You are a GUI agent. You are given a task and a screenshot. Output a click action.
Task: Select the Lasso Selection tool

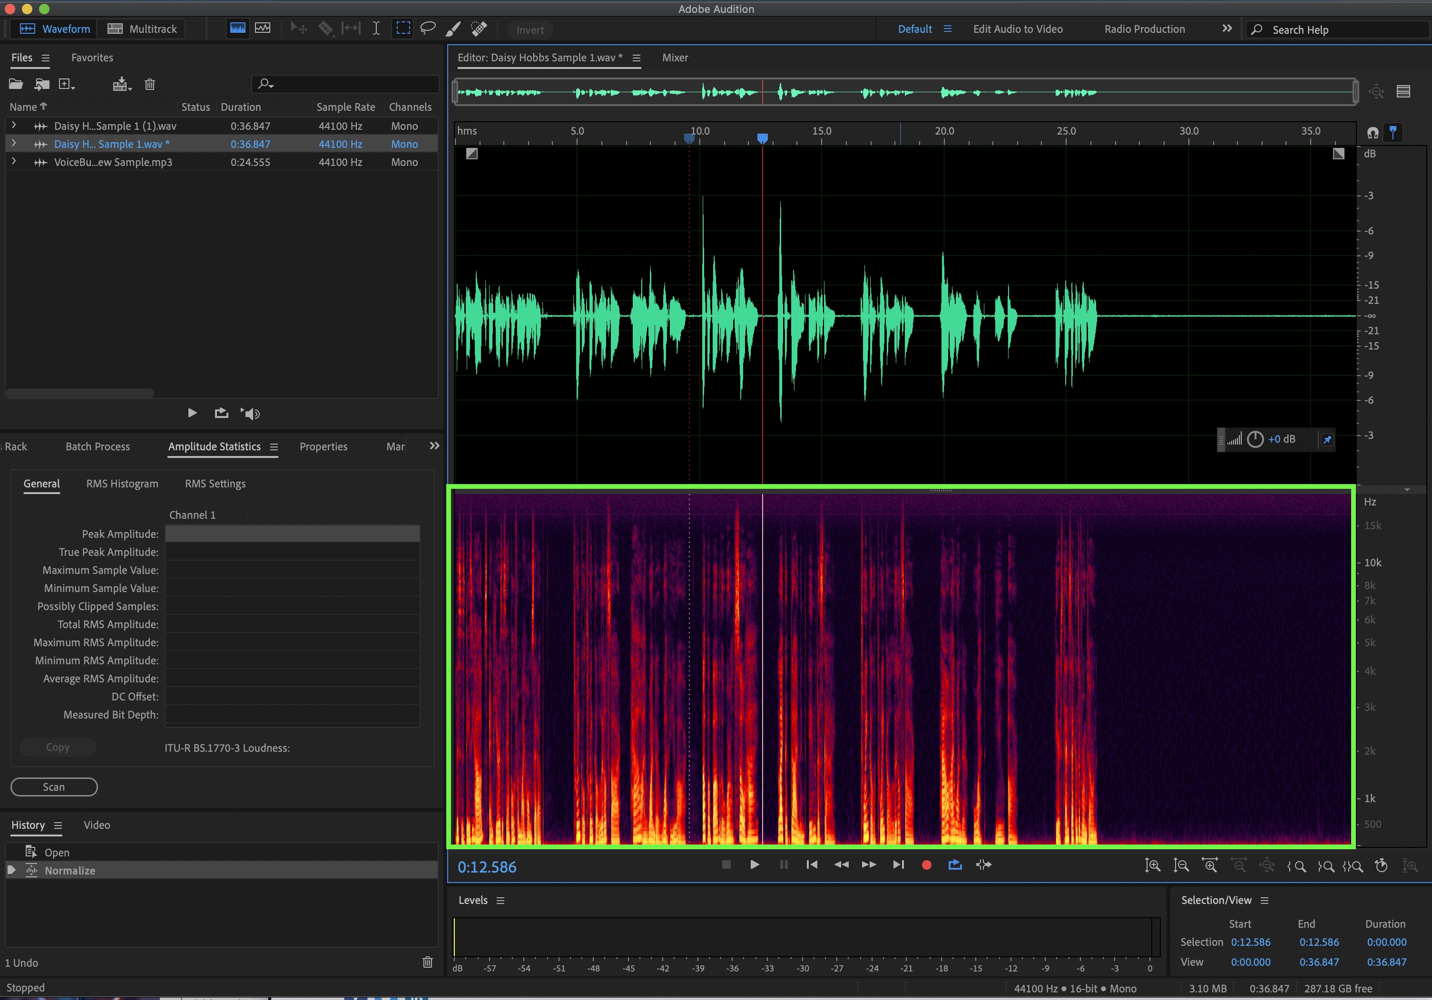428,29
